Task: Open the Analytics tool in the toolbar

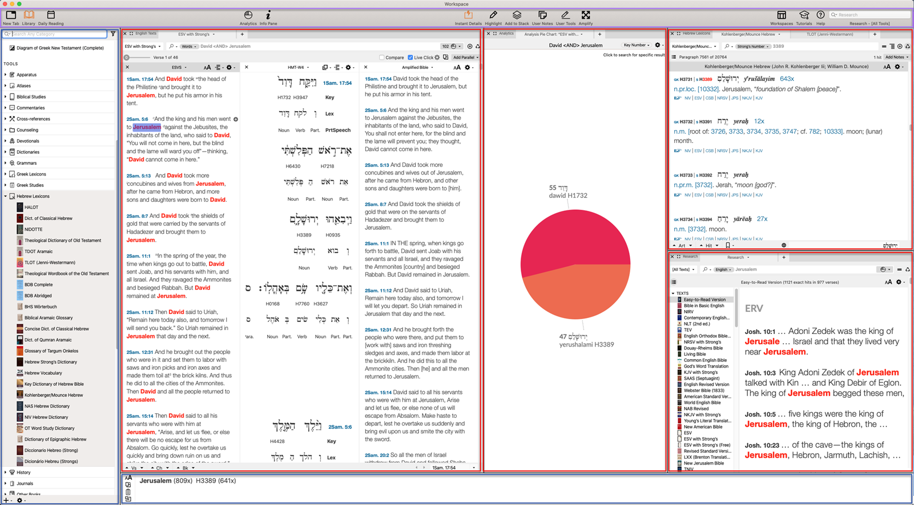Action: (x=248, y=17)
